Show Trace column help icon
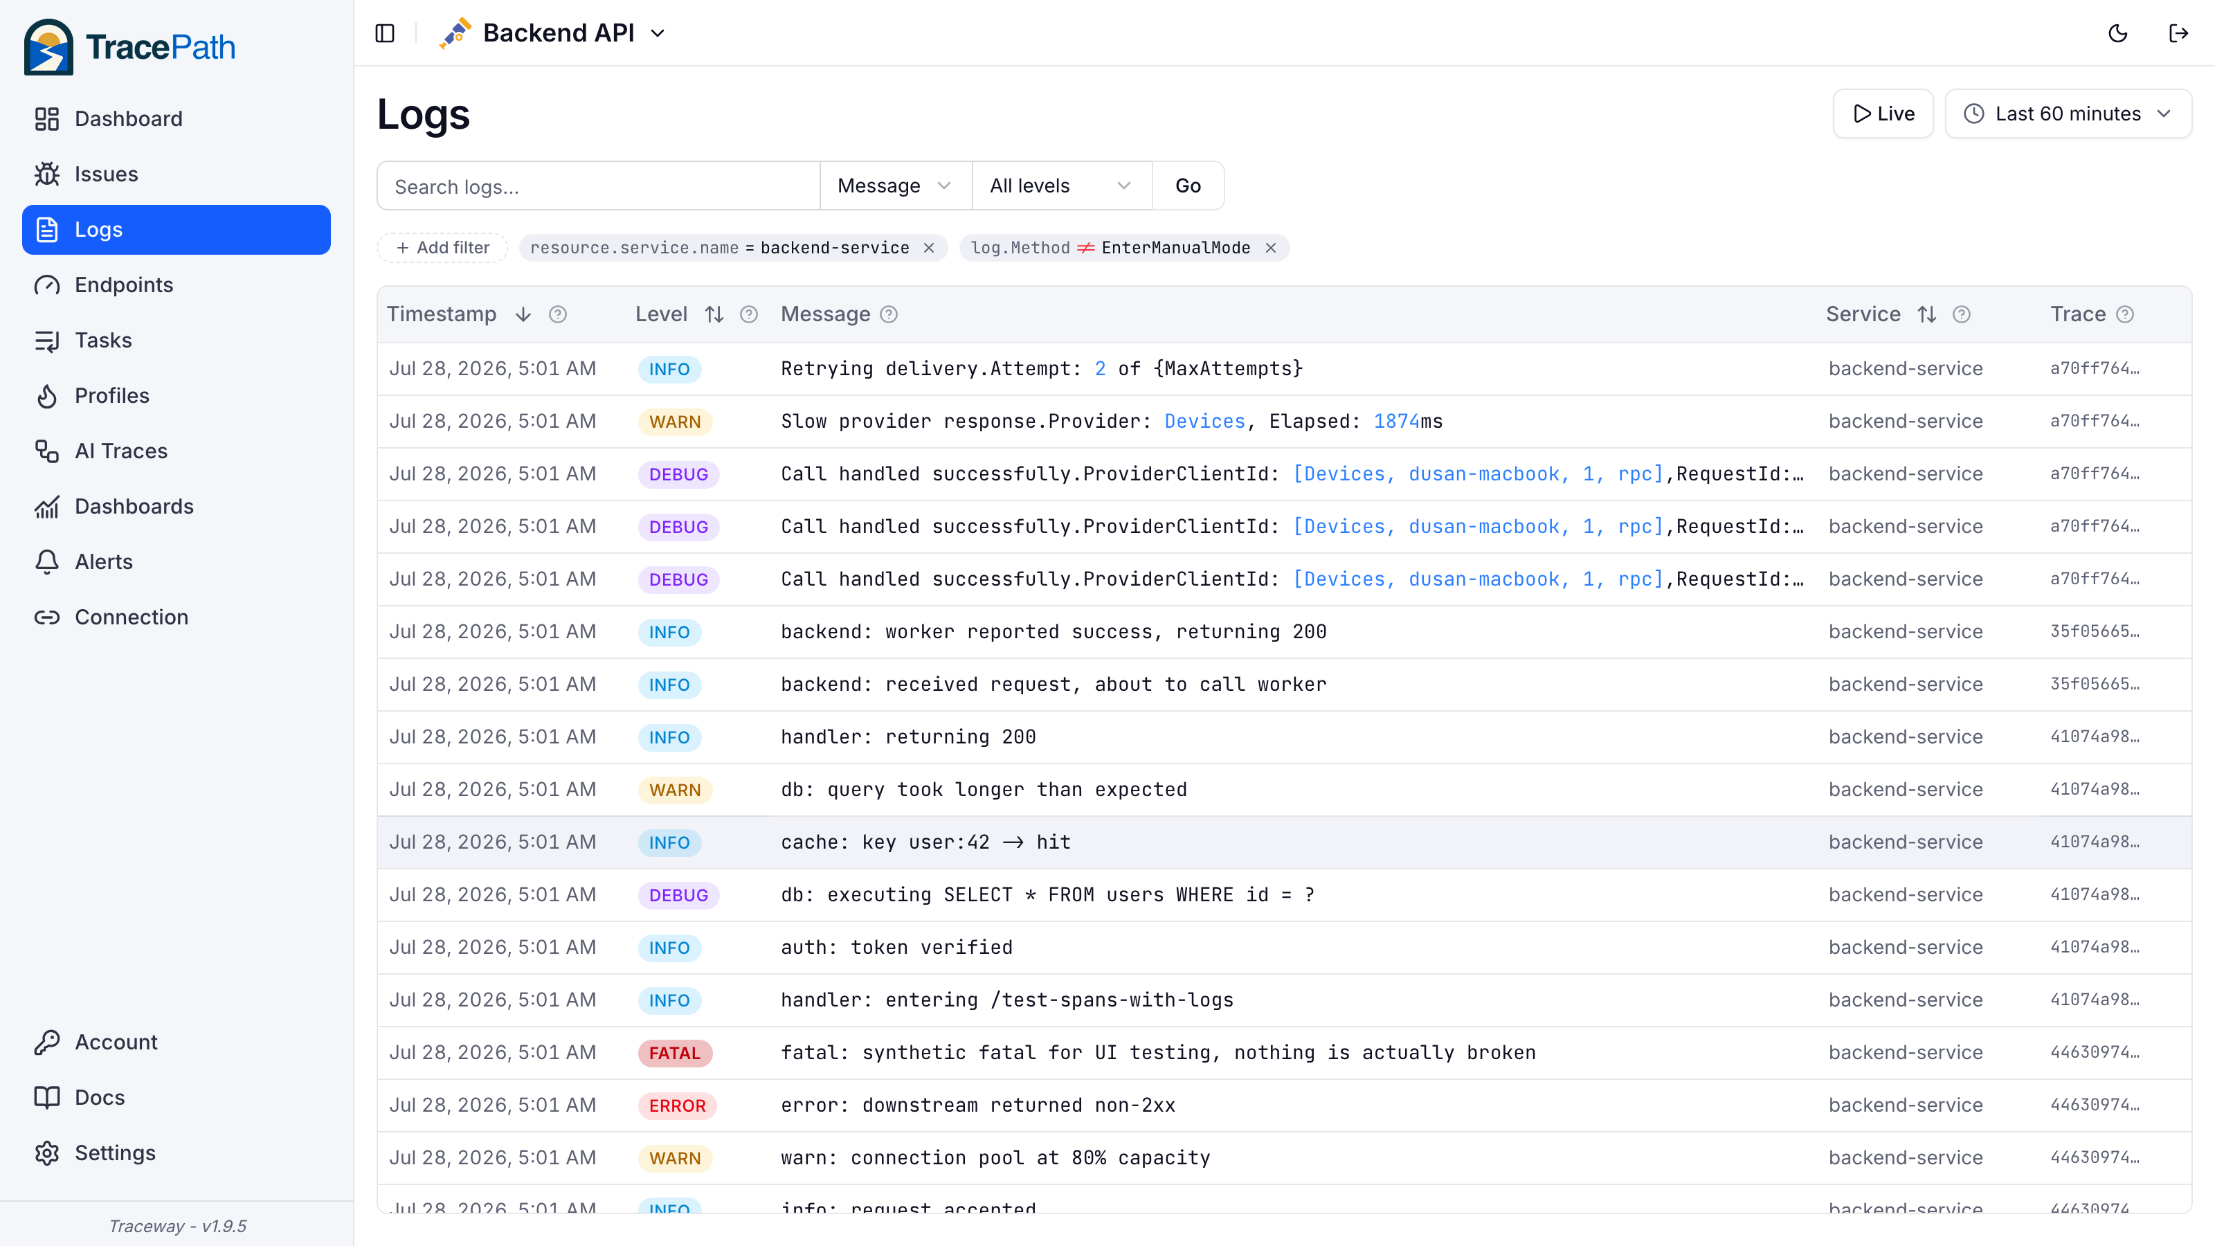This screenshot has height=1246, width=2215. pyautogui.click(x=2125, y=315)
